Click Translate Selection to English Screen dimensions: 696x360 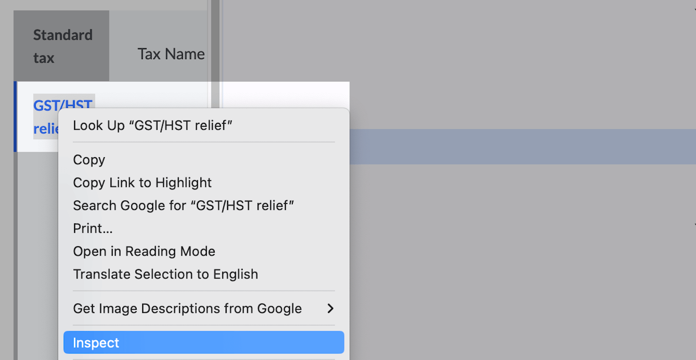(165, 274)
